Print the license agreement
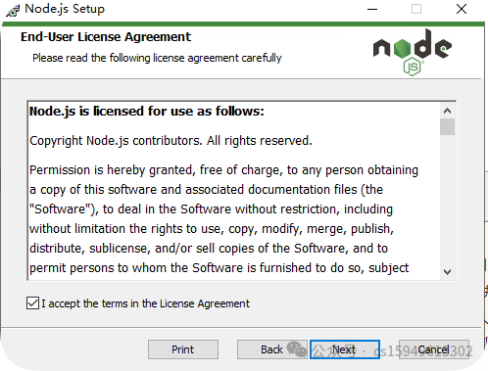This screenshot has width=488, height=371. pos(183,349)
